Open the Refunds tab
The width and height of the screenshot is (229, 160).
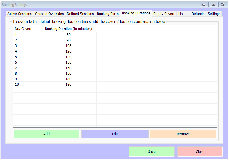click(x=198, y=14)
